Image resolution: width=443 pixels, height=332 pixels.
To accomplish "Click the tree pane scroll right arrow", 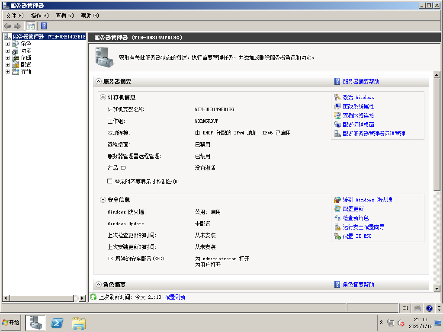I will point(82,298).
